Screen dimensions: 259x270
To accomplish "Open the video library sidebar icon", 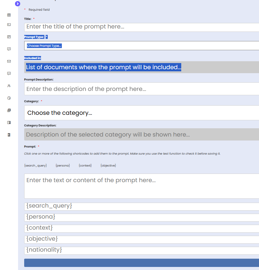I will [9, 110].
